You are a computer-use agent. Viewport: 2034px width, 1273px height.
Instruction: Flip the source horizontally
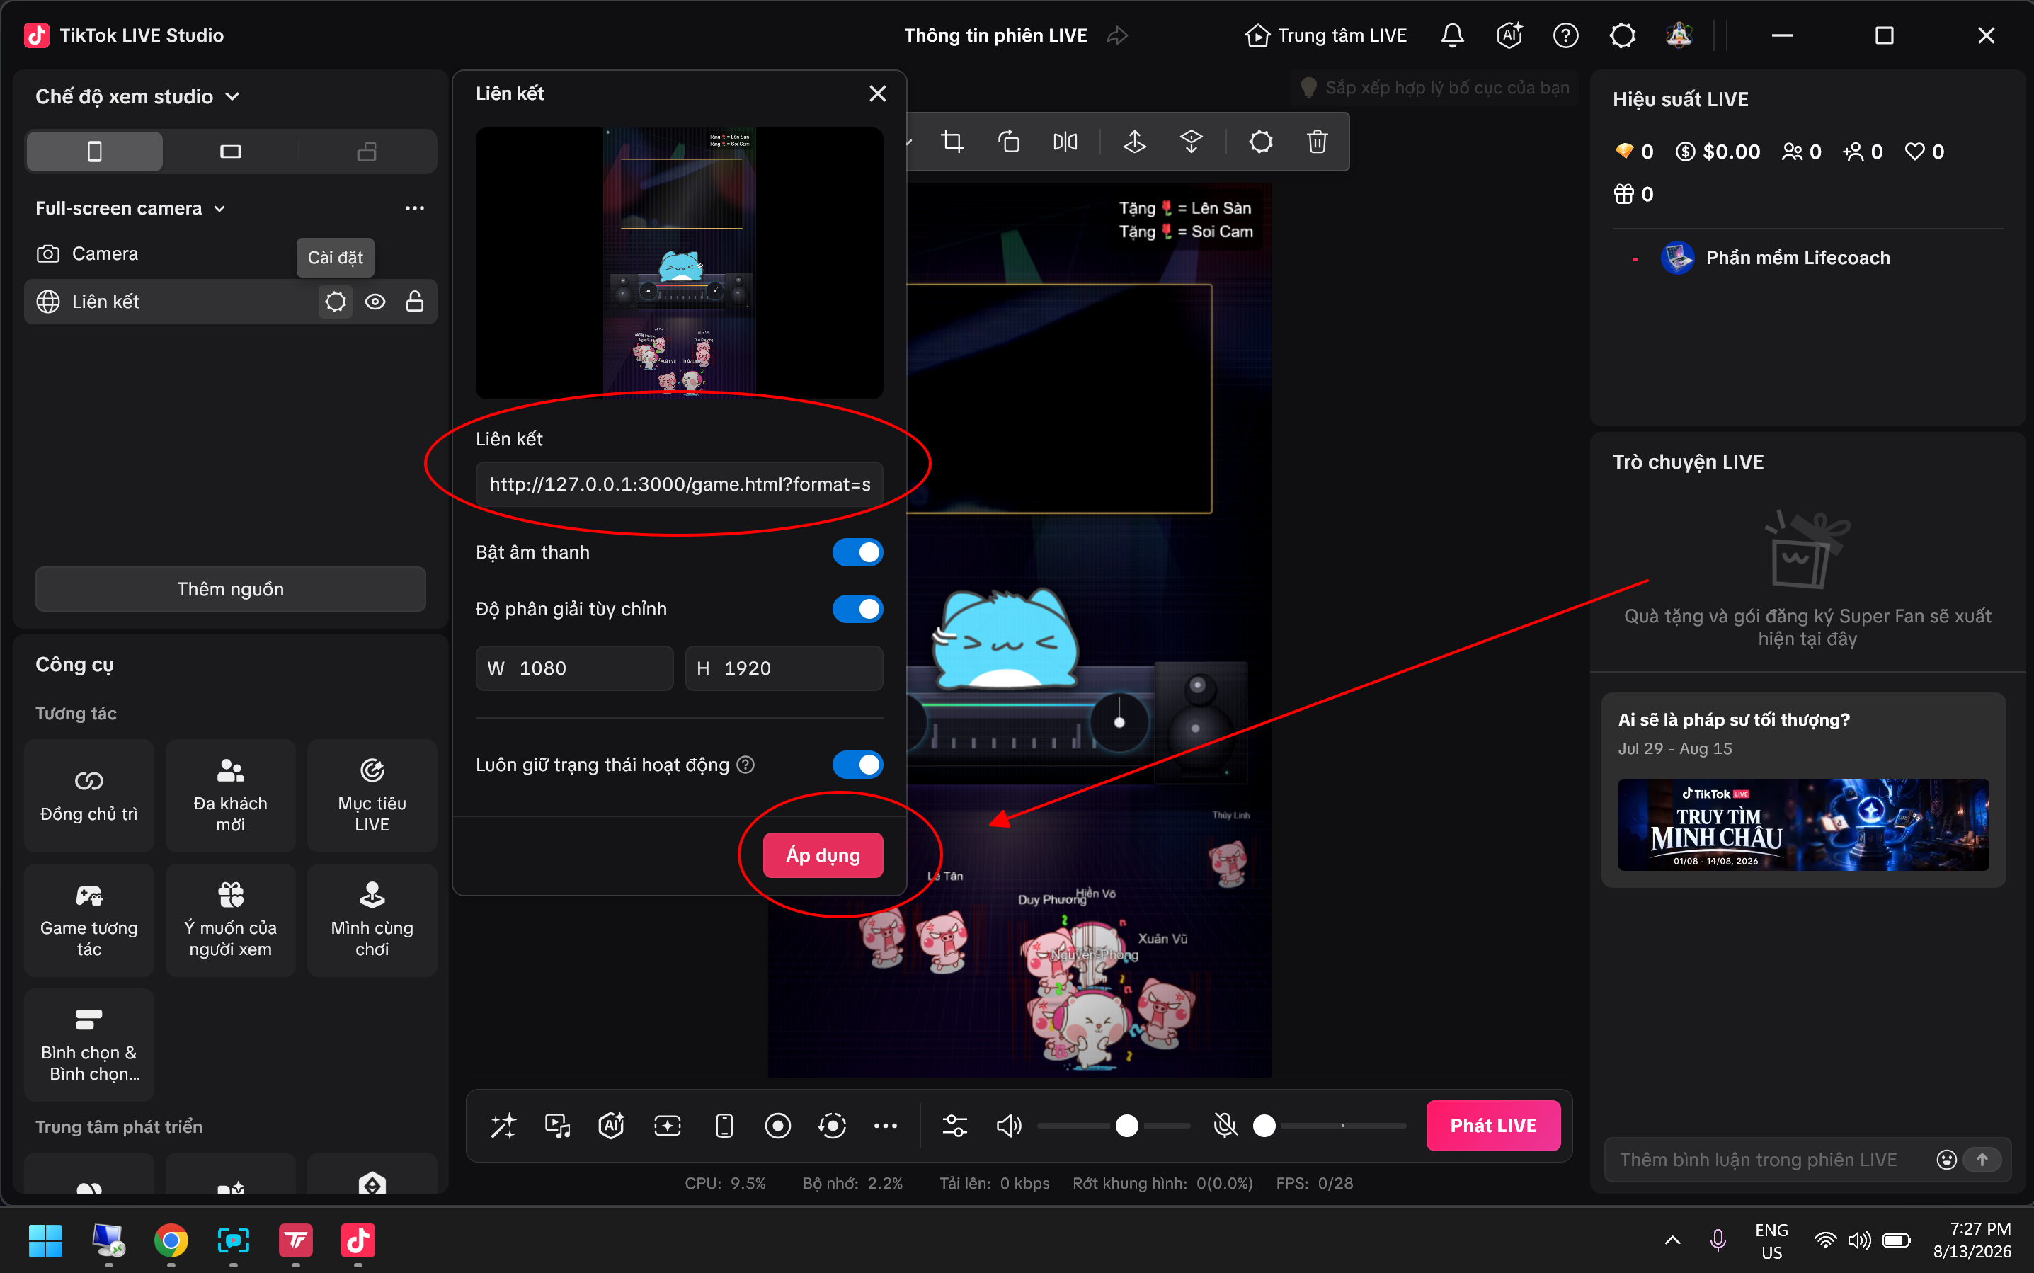(x=1065, y=142)
